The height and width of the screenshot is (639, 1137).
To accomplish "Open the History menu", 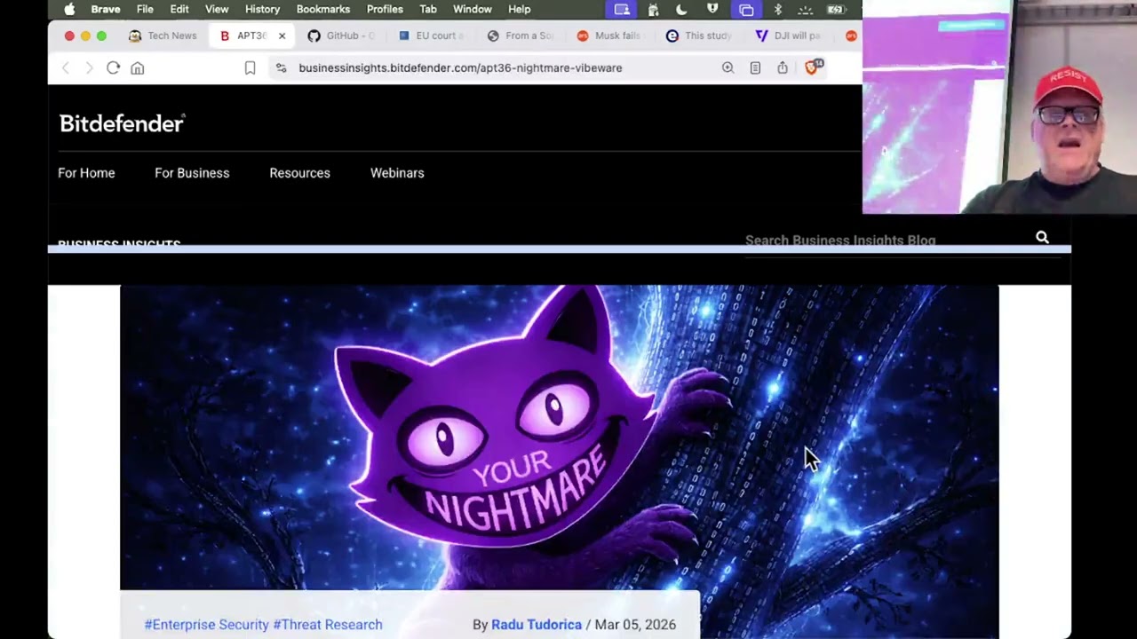I will tap(262, 10).
